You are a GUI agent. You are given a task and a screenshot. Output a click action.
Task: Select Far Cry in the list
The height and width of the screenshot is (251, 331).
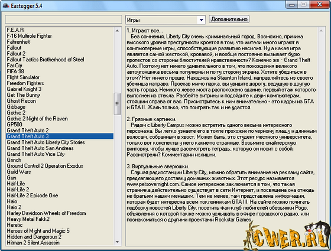click(x=60, y=66)
